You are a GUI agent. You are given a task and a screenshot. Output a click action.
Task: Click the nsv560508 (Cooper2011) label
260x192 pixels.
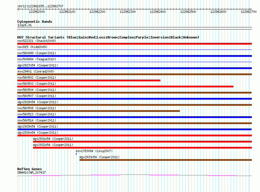pyautogui.click(x=37, y=108)
